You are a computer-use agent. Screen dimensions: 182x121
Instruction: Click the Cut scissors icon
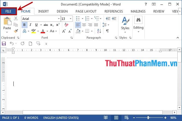(x=16, y=19)
